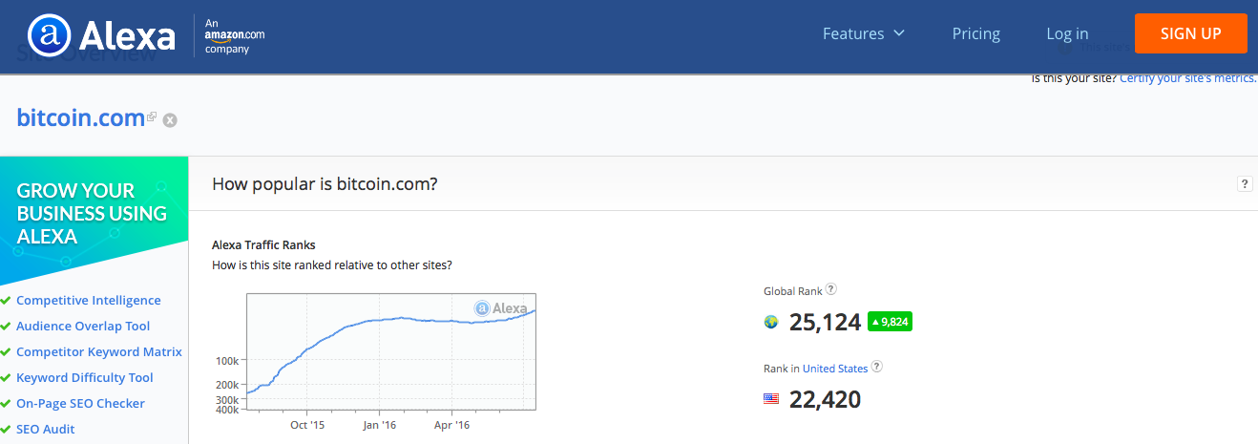
Task: Click the help icon next to United States
Action: [877, 367]
